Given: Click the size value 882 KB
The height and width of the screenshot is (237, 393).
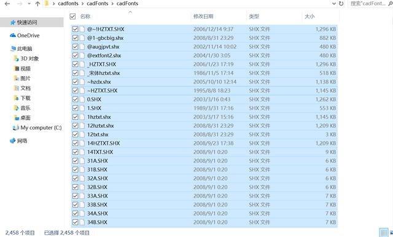Looking at the screenshot, I should tap(327, 38).
